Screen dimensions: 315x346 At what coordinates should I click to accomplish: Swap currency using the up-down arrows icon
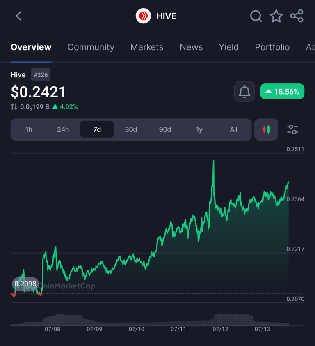[x=14, y=107]
